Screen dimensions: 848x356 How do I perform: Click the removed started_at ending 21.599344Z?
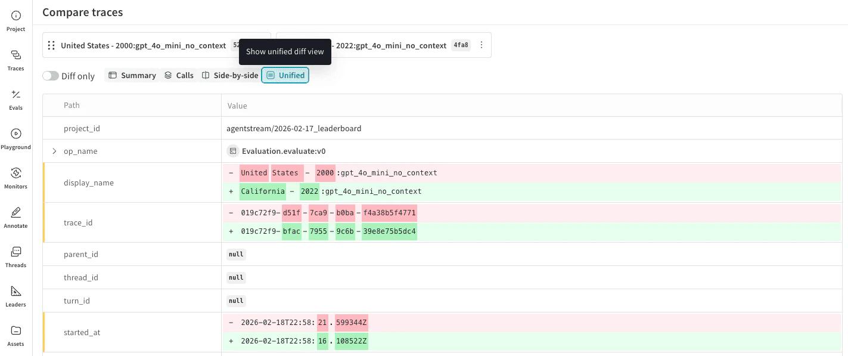tap(532, 323)
